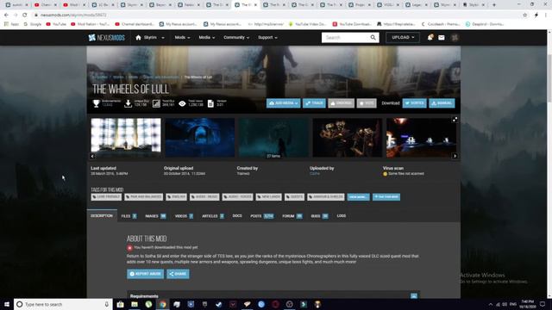This screenshot has width=552, height=310.
Task: Open the Media menu
Action: 206,38
